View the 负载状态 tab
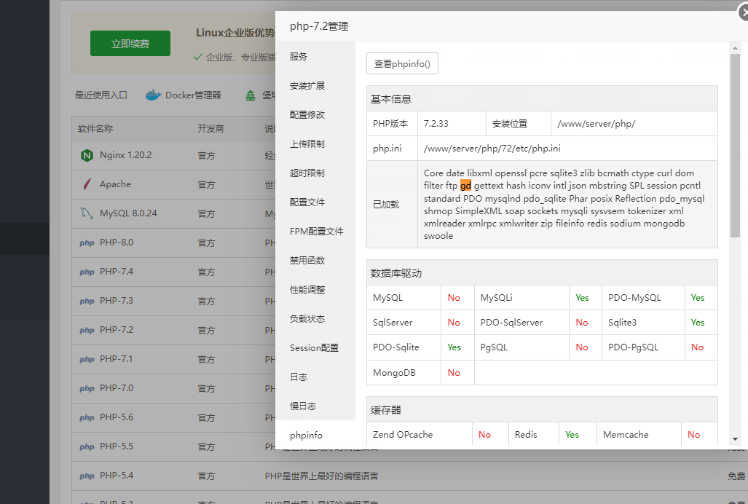 click(315, 318)
